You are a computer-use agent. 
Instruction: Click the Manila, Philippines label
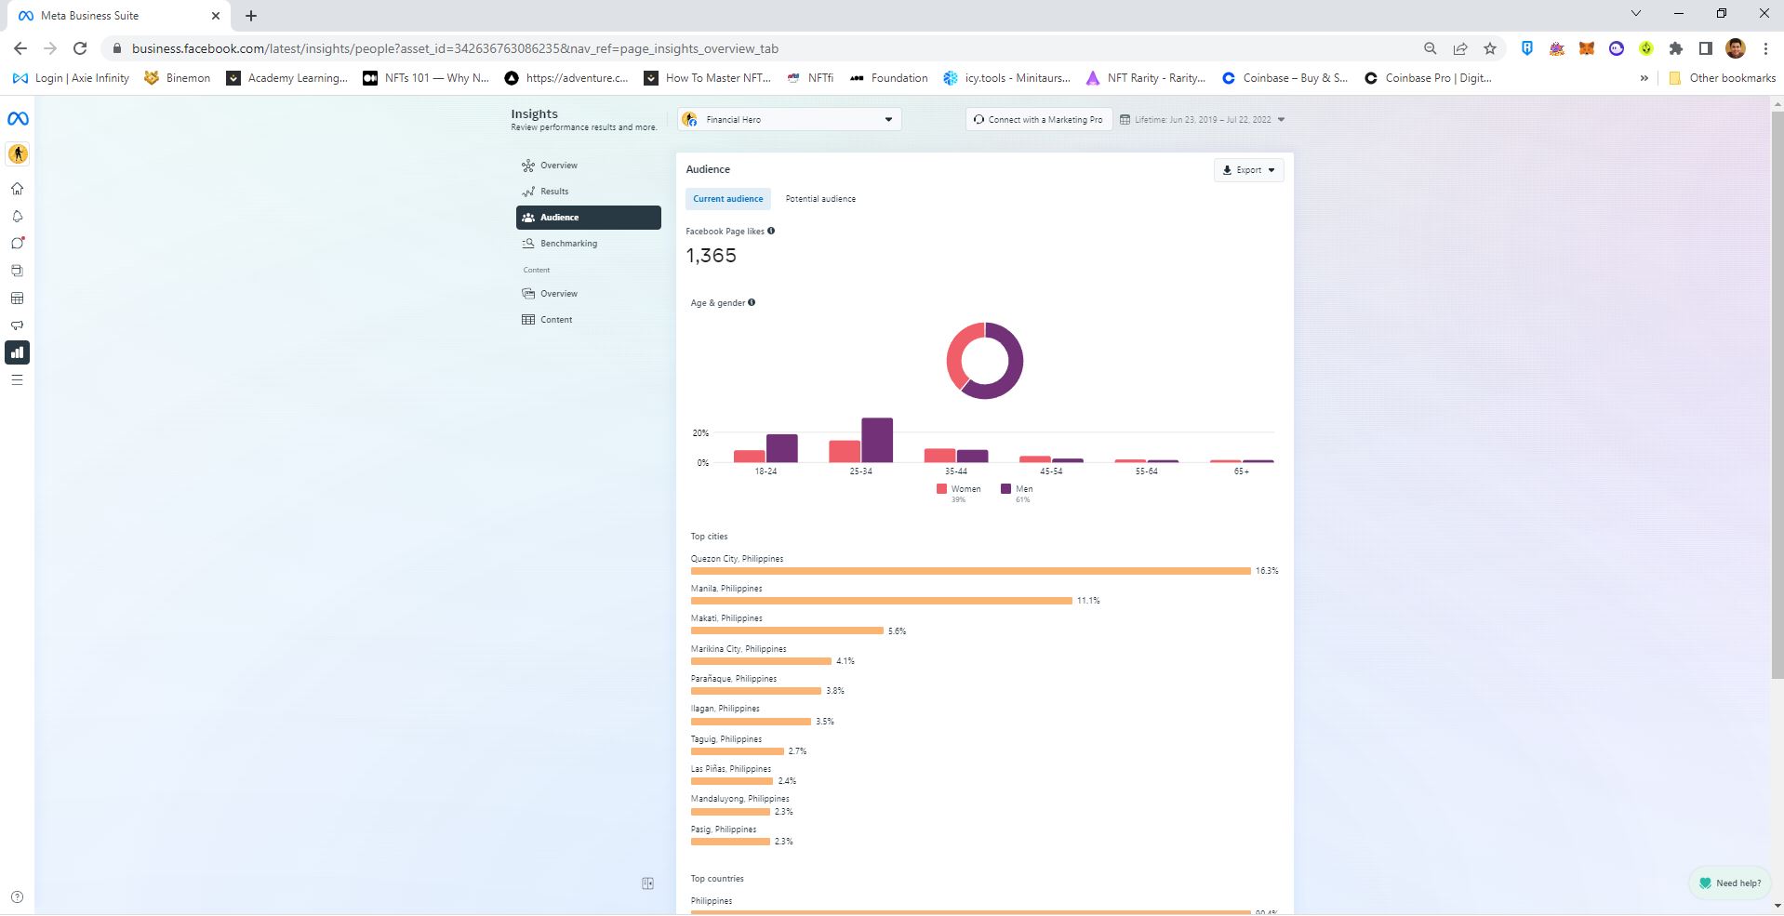(x=726, y=589)
